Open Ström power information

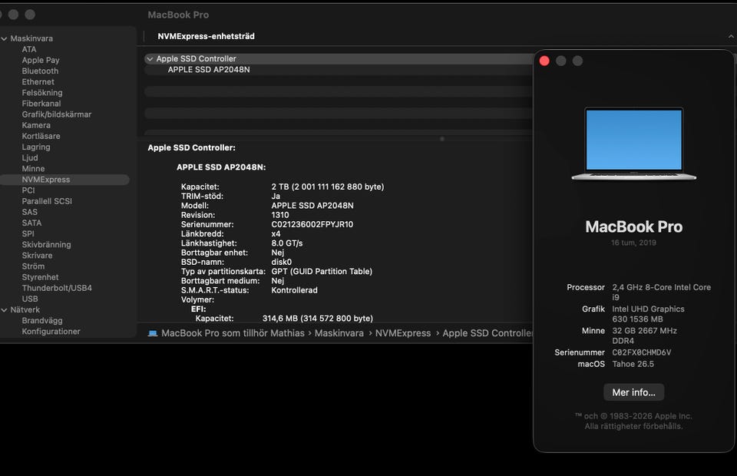pyautogui.click(x=33, y=266)
